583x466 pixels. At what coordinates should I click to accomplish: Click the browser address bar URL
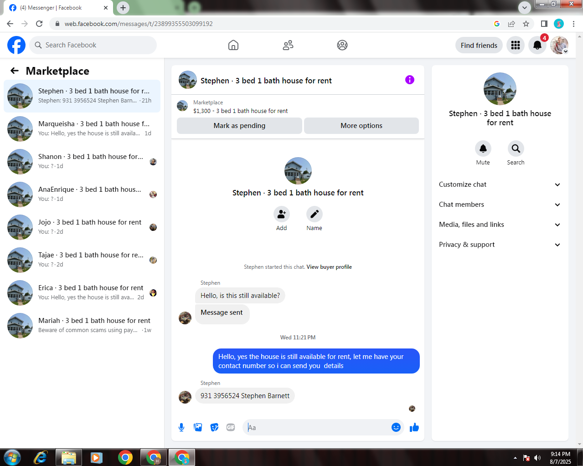coord(139,24)
